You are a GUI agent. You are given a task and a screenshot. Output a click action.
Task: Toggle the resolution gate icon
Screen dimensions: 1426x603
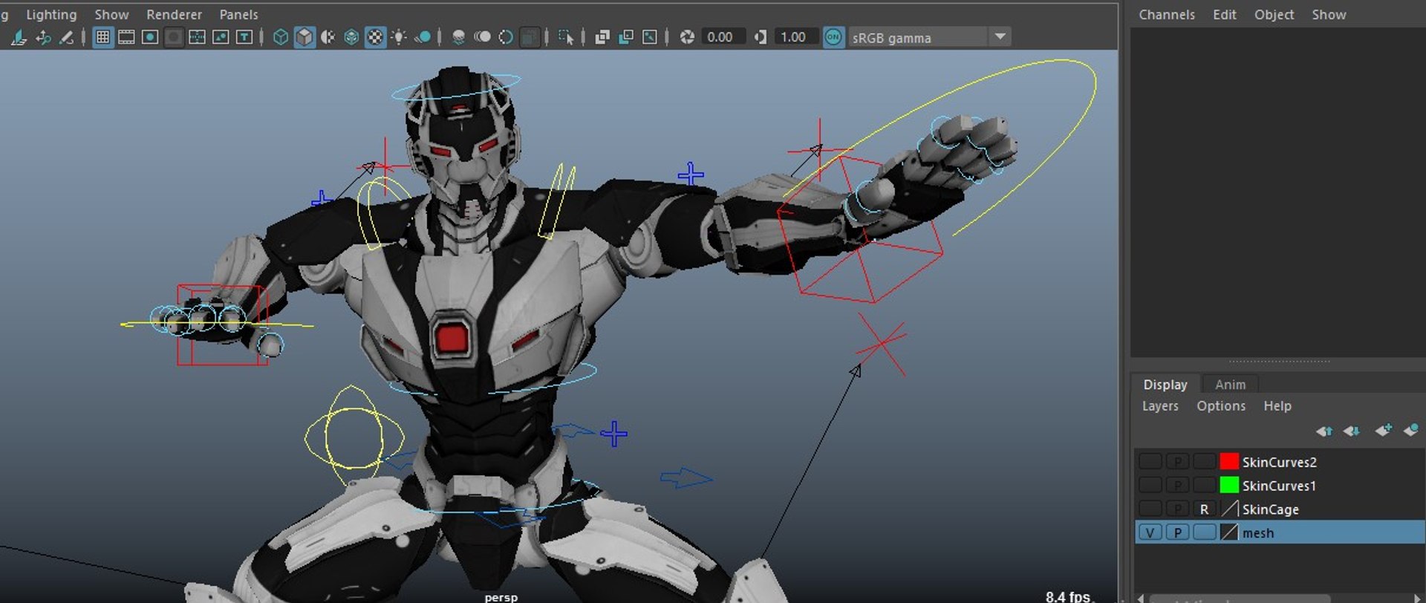point(150,37)
